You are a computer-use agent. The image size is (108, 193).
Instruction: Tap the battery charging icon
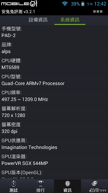[x=83, y=4]
